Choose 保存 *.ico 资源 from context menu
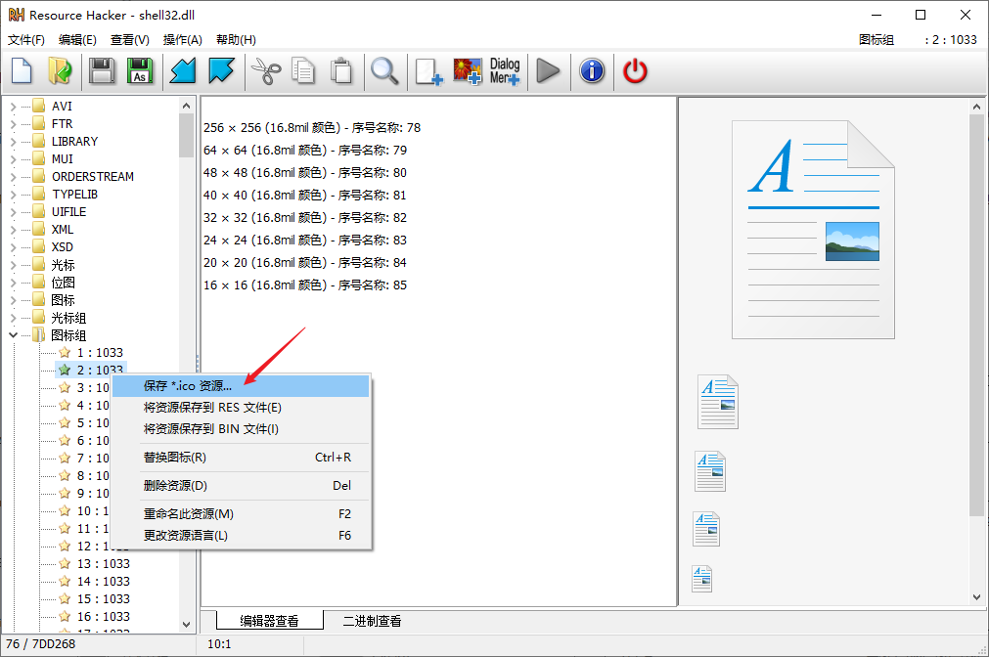The image size is (989, 657). click(x=188, y=386)
